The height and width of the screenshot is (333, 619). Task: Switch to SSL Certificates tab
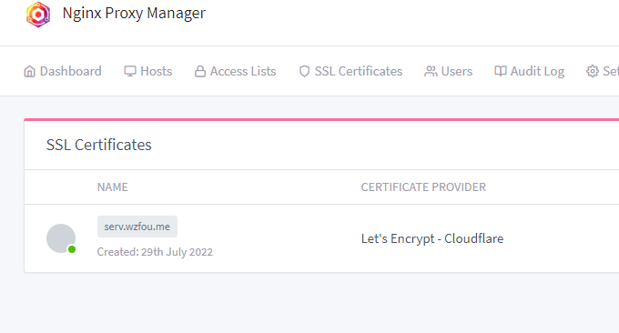pos(350,71)
